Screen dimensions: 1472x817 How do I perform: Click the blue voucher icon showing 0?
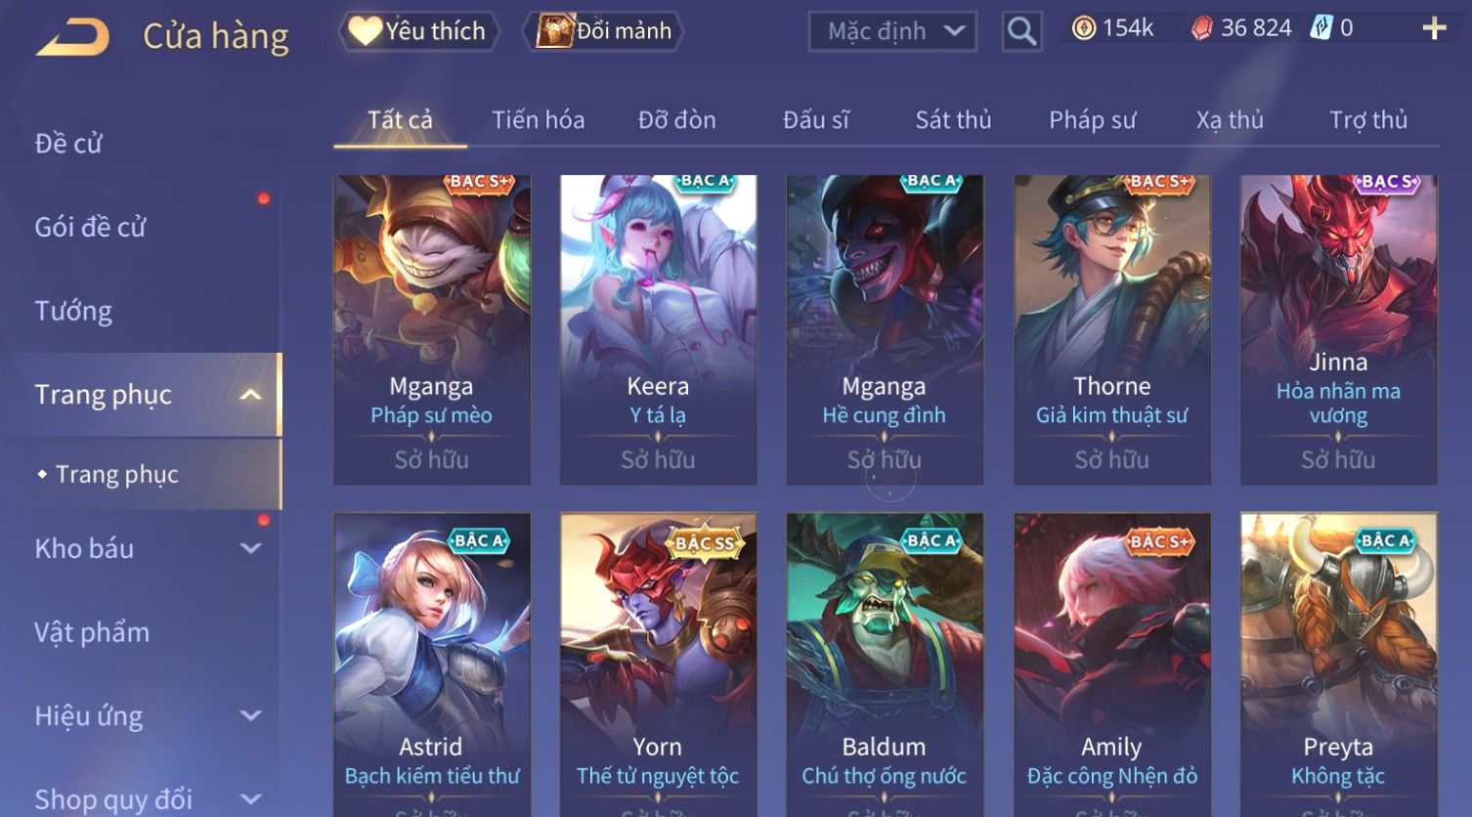pos(1321,28)
